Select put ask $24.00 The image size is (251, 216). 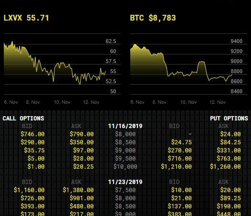pos(230,134)
